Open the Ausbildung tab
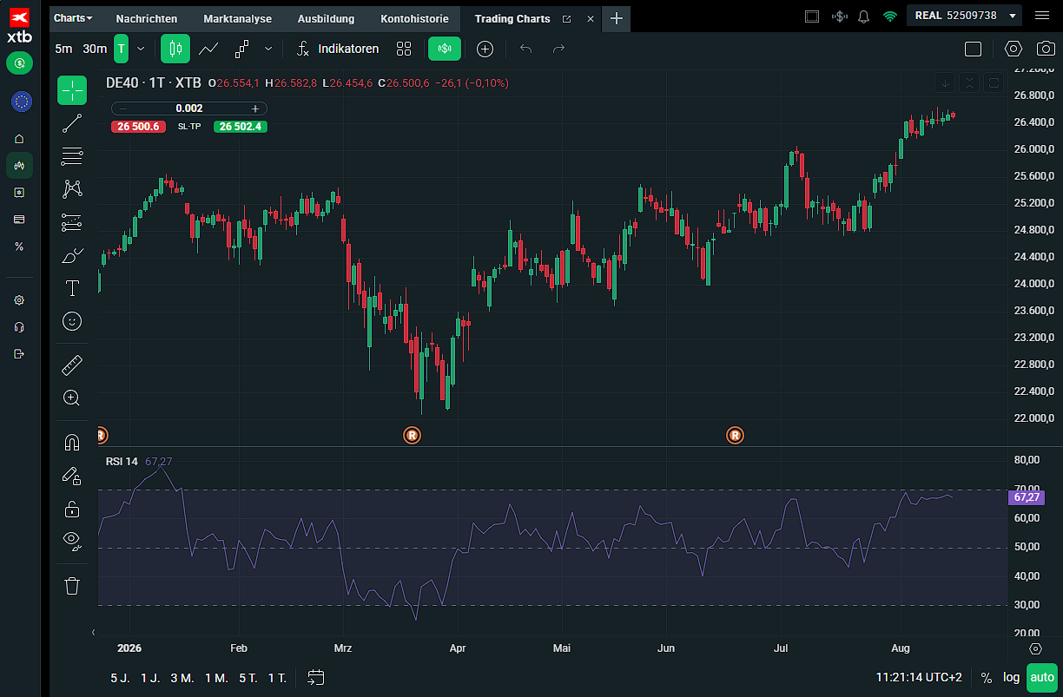 point(326,18)
